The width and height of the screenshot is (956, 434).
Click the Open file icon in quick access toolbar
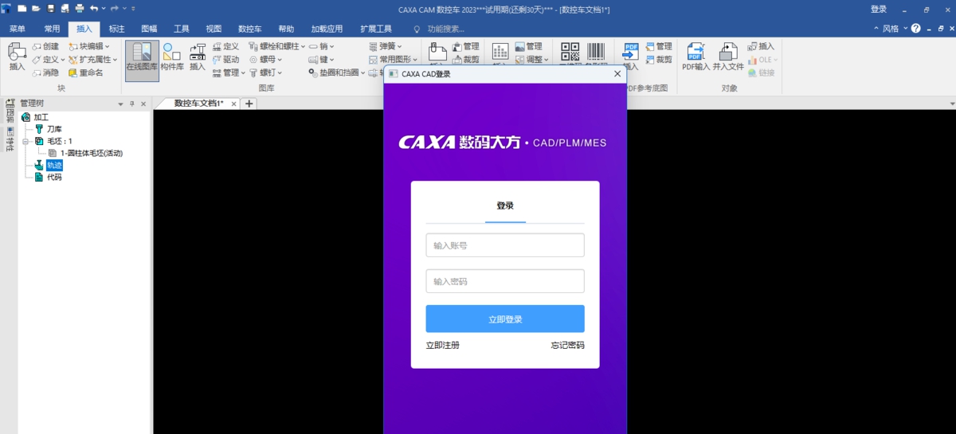36,8
